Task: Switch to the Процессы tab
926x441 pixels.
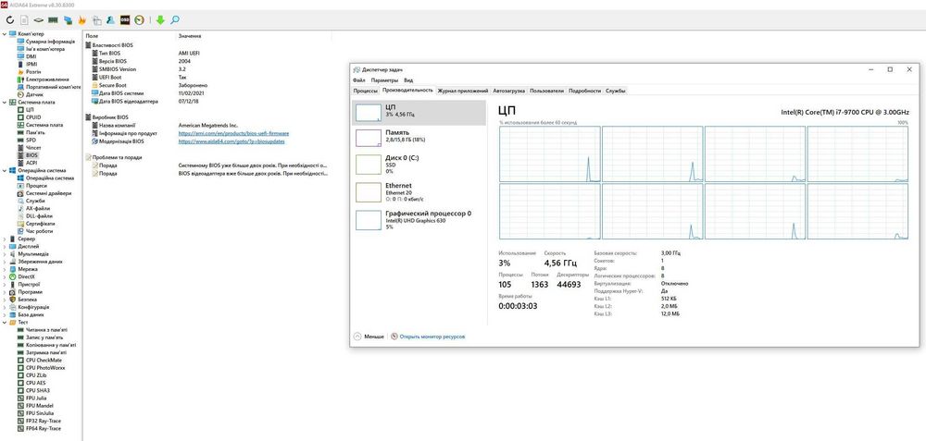Action: coord(366,91)
